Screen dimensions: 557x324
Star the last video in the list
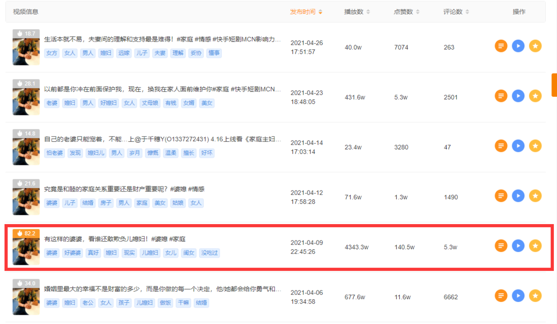[x=535, y=296]
